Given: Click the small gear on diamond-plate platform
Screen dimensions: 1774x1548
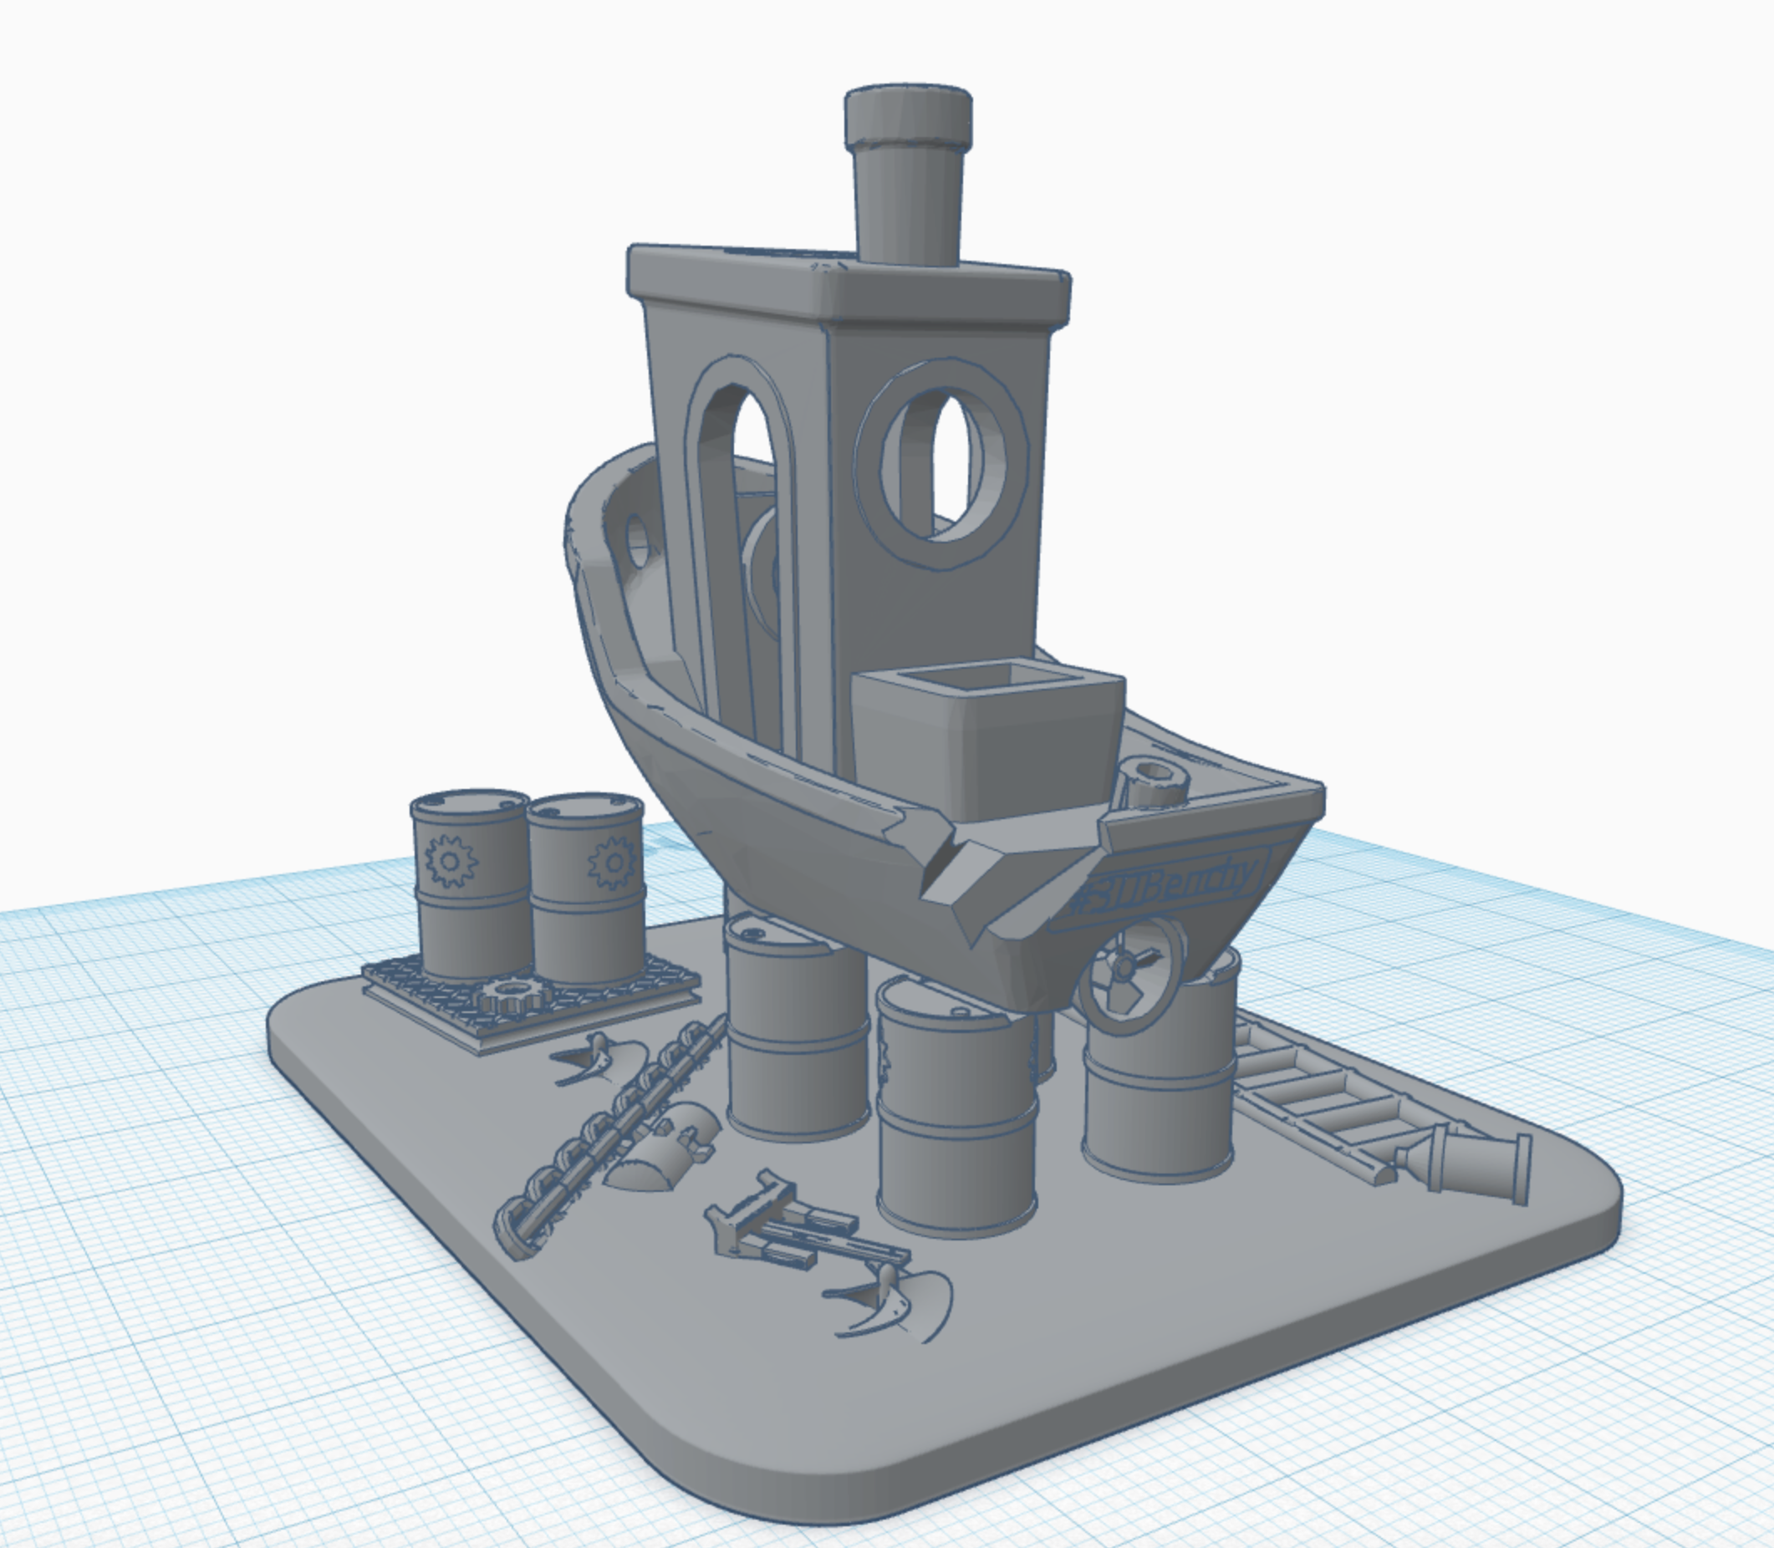Looking at the screenshot, I should (x=512, y=996).
